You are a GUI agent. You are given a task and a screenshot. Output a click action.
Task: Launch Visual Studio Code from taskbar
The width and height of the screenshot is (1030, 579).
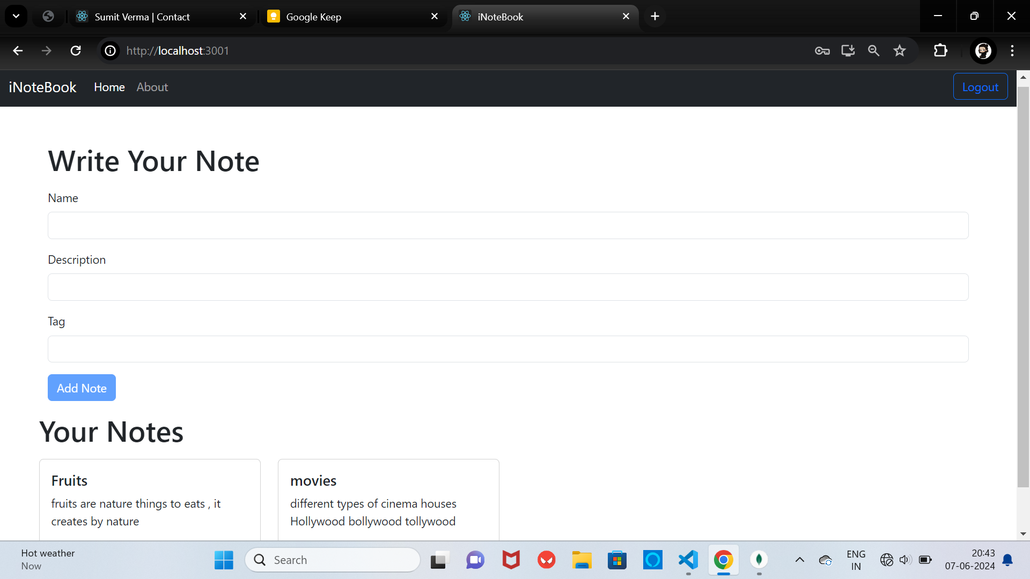coord(688,560)
